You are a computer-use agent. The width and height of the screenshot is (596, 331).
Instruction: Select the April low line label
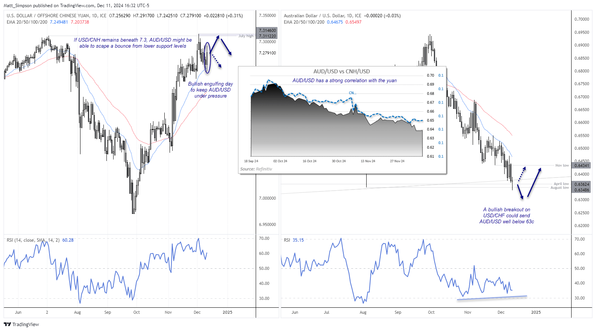pyautogui.click(x=561, y=184)
